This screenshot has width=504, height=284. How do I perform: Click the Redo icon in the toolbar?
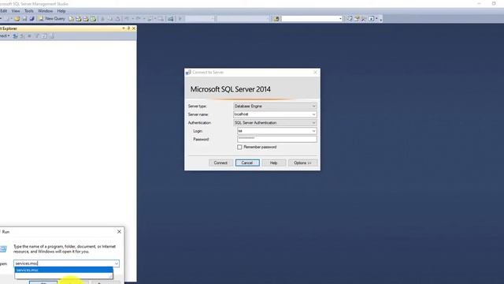coord(138,19)
